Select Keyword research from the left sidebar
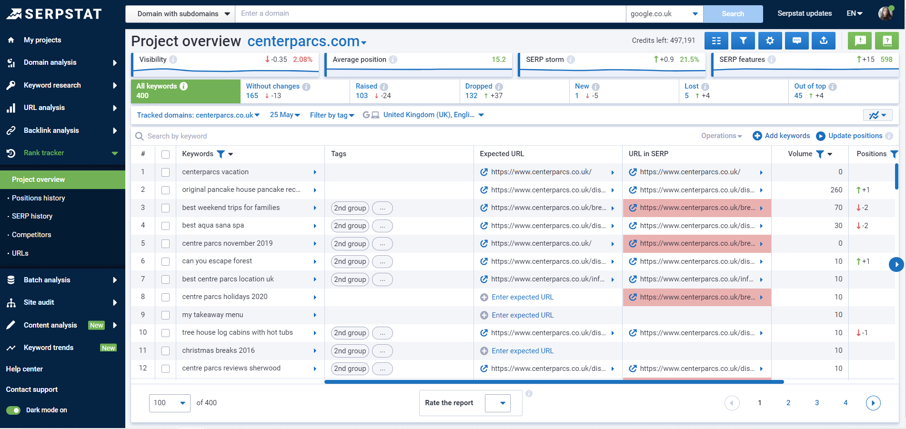This screenshot has height=429, width=906. [x=52, y=85]
